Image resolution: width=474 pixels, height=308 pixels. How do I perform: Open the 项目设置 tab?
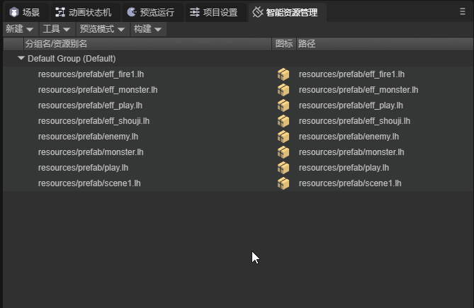click(215, 12)
